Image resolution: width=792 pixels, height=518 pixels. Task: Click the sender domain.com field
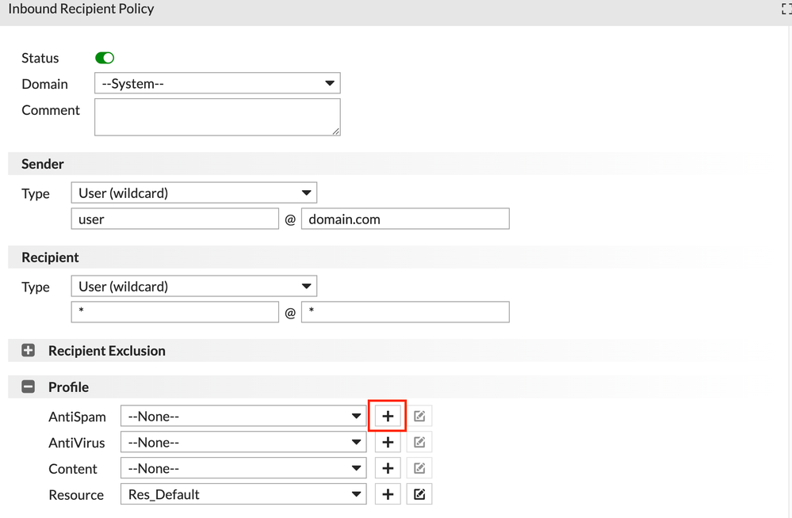pos(404,219)
